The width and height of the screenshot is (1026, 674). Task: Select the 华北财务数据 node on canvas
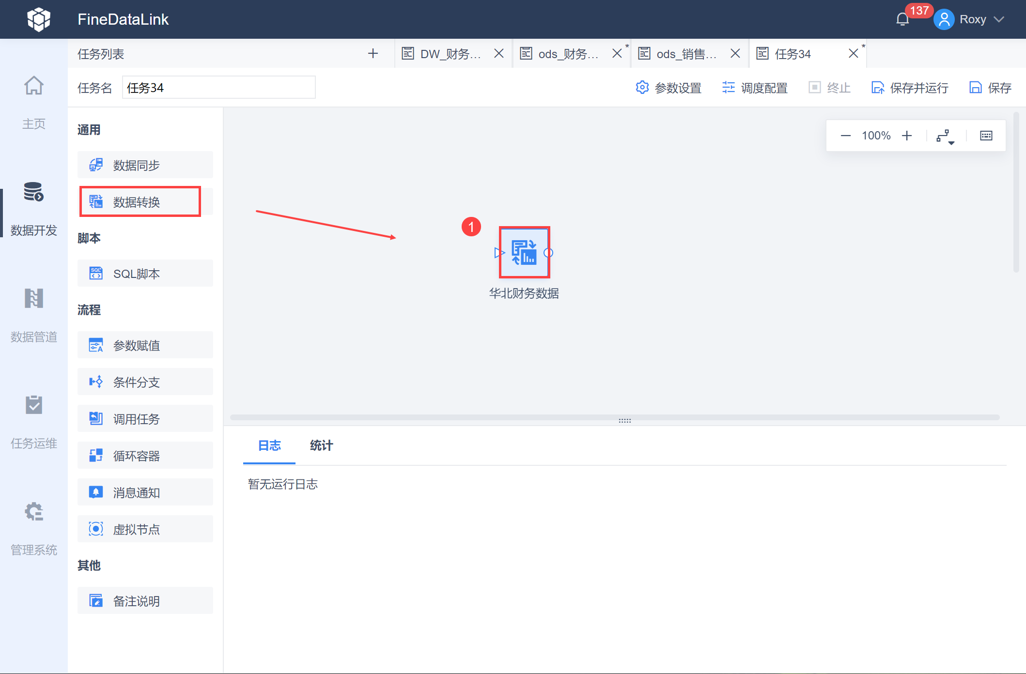[x=524, y=252]
